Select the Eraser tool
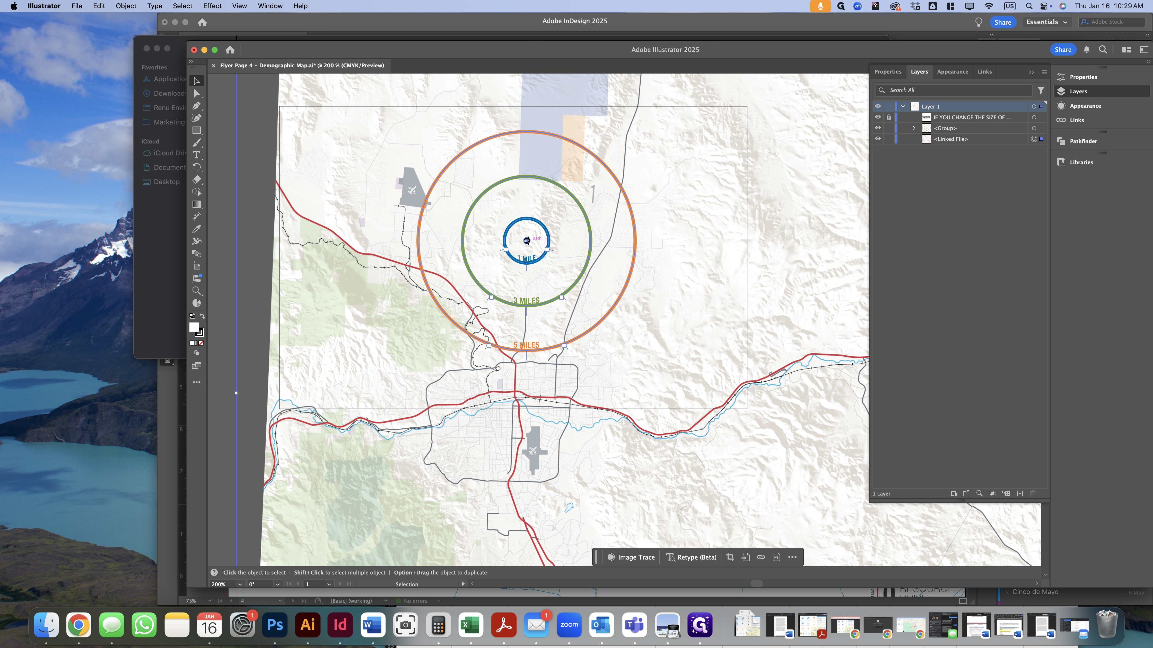Screen dimensions: 1153x648 click(196, 180)
